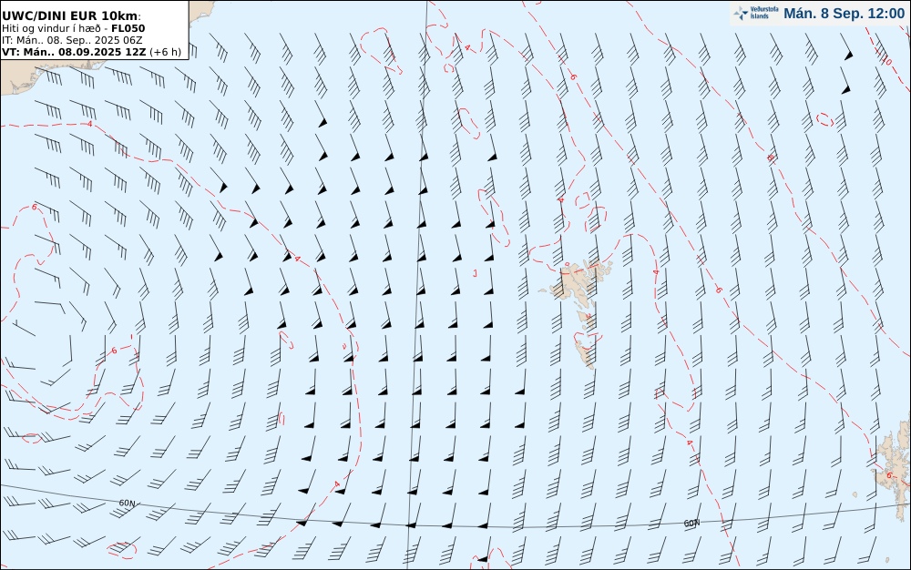Click the left-hand "60N" latitude label
The height and width of the screenshot is (570, 911).
coord(128,504)
